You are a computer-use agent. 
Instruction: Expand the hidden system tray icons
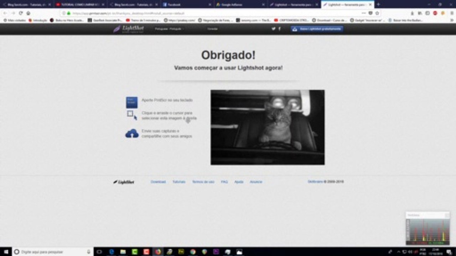398,252
